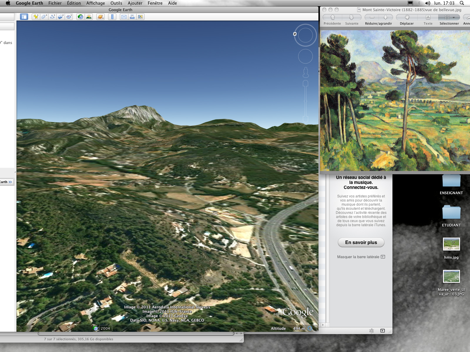Click the email envelope toolbar icon
This screenshot has width=470, height=352.
(x=124, y=17)
